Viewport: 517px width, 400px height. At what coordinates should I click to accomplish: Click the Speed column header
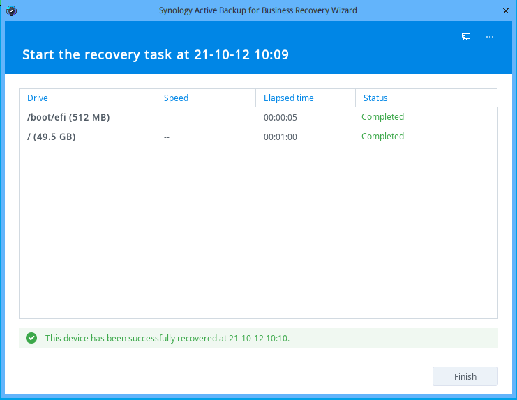pyautogui.click(x=176, y=98)
